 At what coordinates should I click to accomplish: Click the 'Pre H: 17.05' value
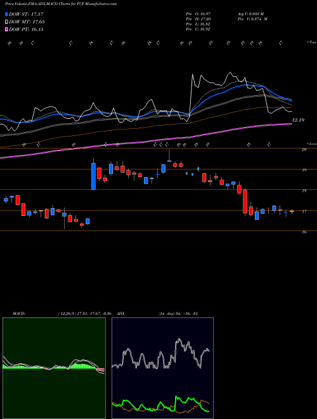[199, 19]
